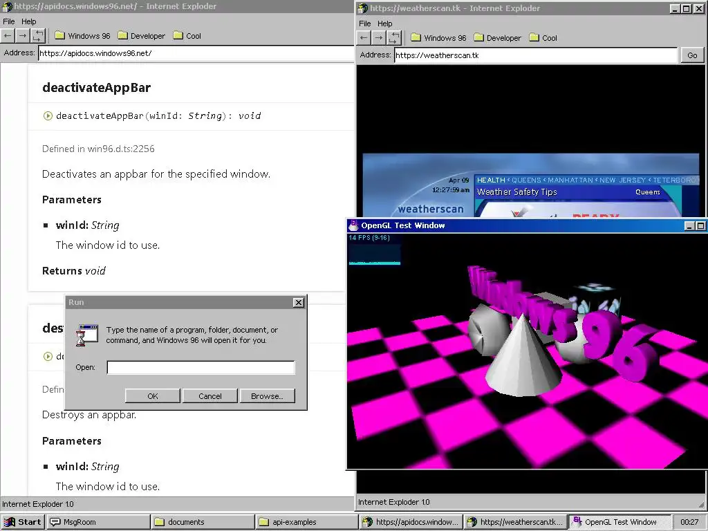The width and height of the screenshot is (708, 531).
Task: Switch to OpenGL Test Window taskbar button
Action: (620, 522)
